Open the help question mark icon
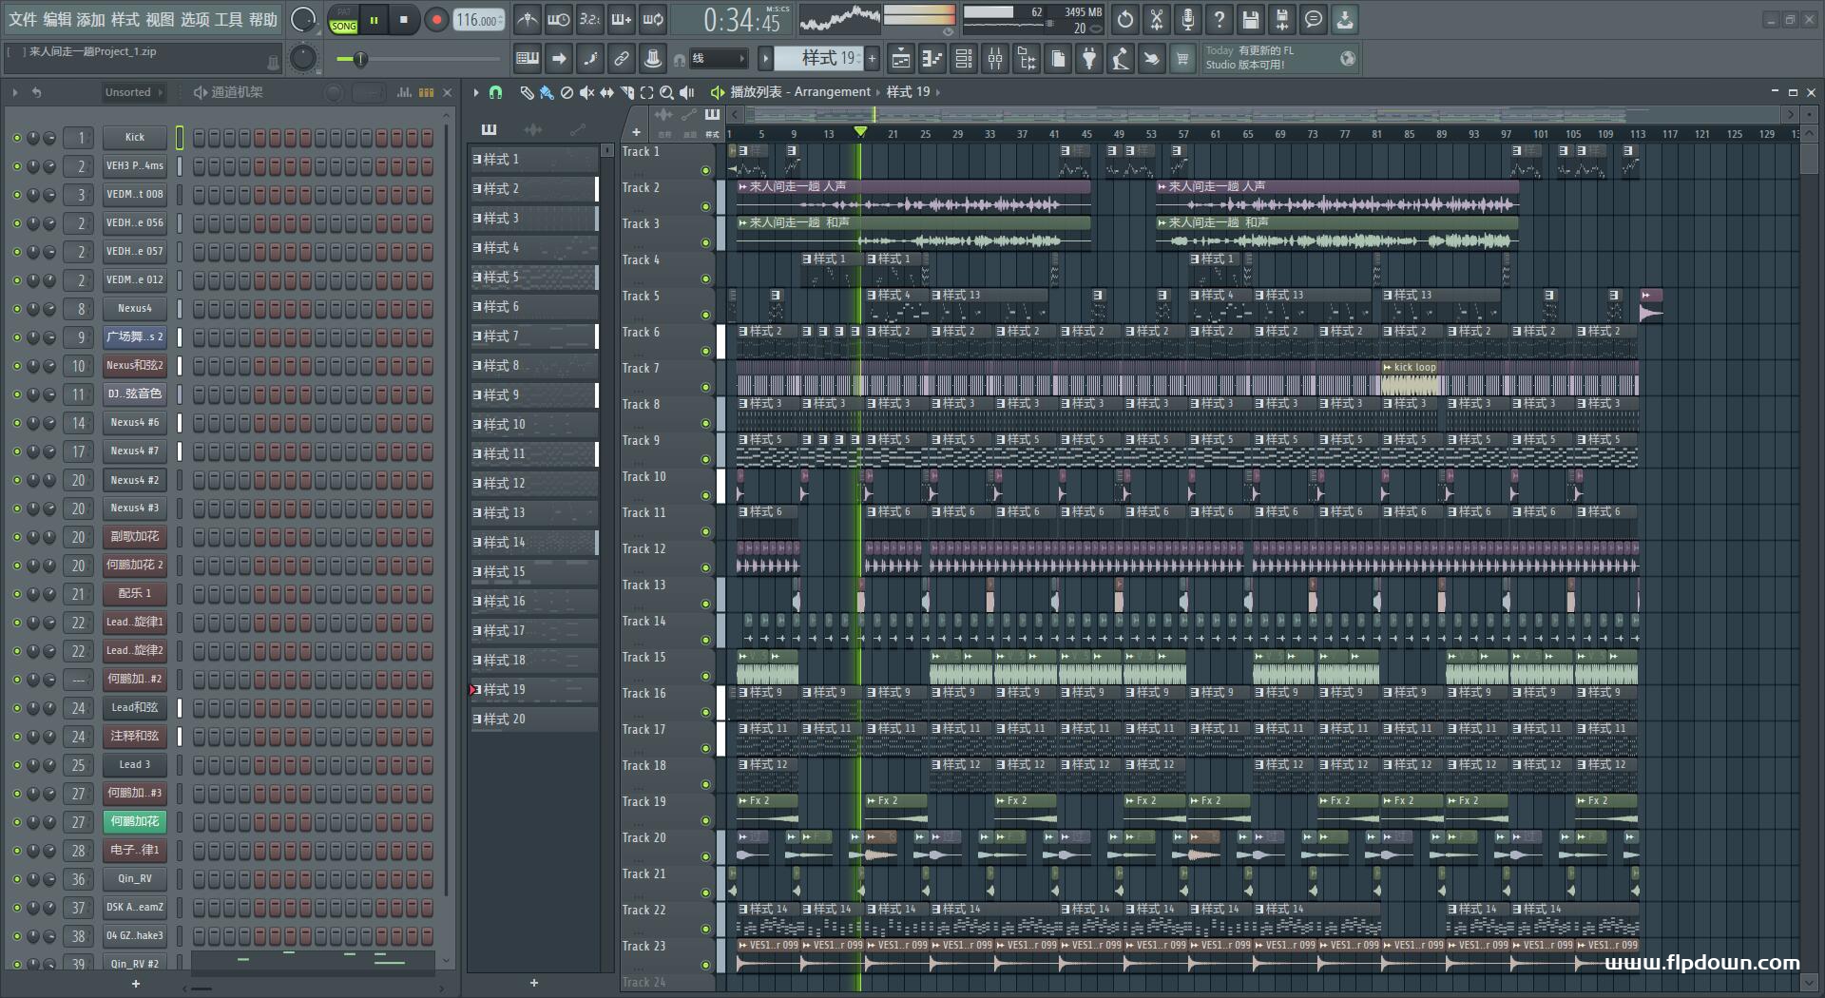The image size is (1825, 998). click(x=1220, y=19)
